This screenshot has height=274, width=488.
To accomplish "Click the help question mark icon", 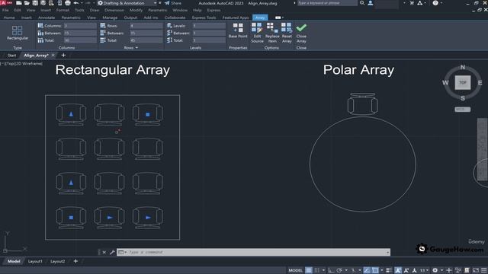I will point(435,3).
